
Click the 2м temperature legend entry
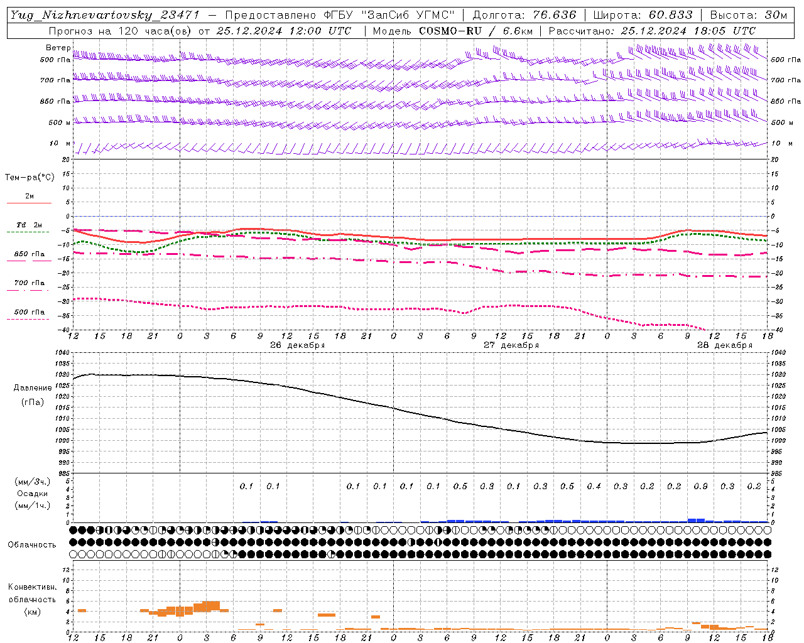tap(29, 197)
